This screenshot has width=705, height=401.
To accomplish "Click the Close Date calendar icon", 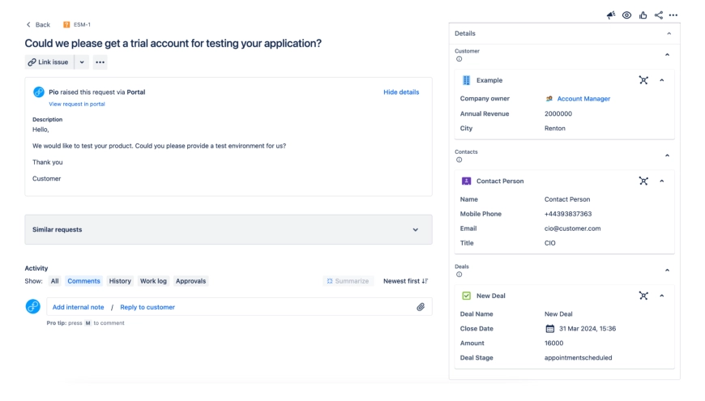I will (549, 329).
